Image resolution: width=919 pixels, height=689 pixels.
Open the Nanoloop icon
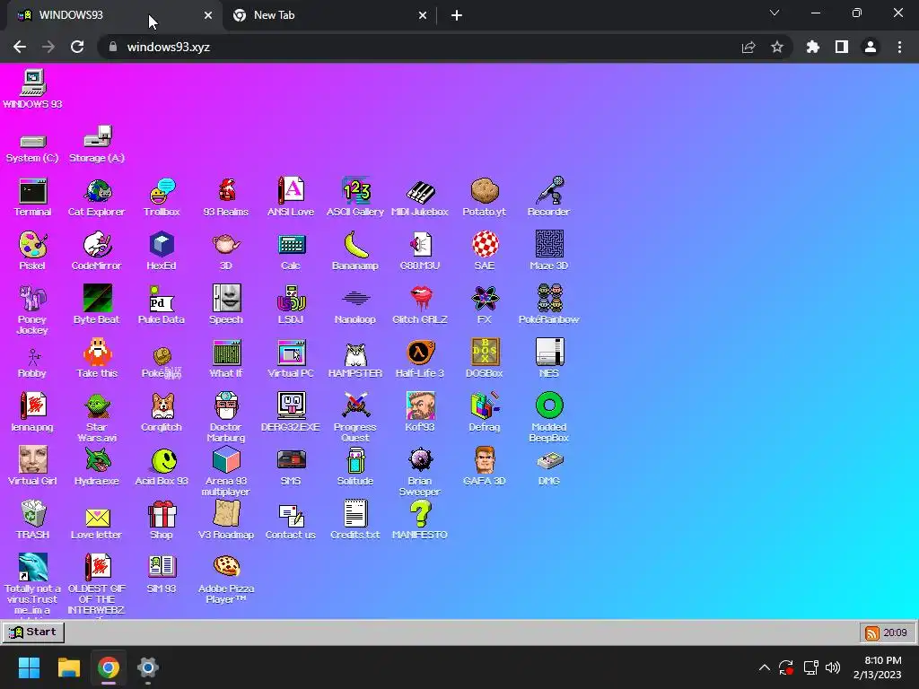(355, 307)
